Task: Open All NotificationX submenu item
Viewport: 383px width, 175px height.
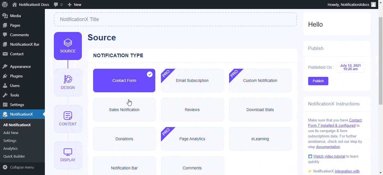Action: [x=17, y=125]
